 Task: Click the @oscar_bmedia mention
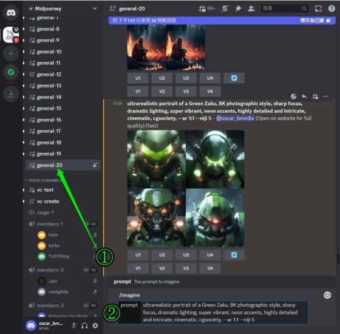tap(235, 118)
